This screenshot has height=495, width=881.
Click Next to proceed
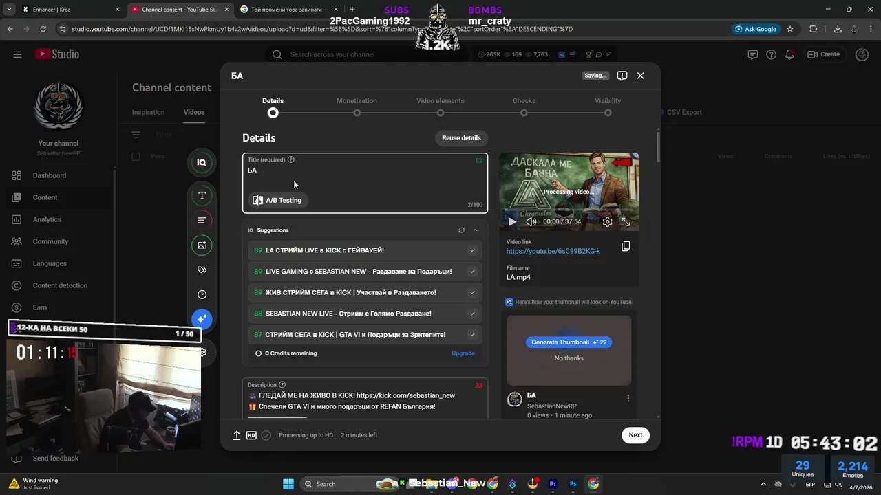pos(635,435)
